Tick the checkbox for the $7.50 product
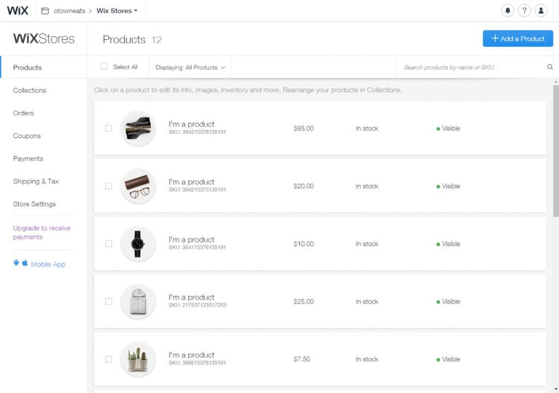 (109, 359)
